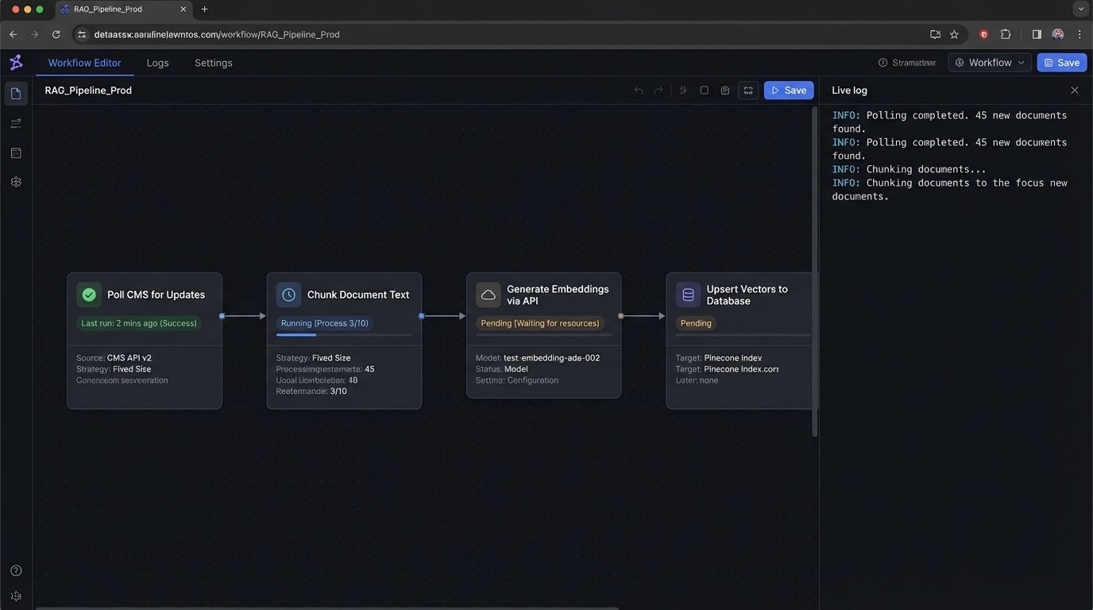Close the Live log panel

coord(1074,91)
